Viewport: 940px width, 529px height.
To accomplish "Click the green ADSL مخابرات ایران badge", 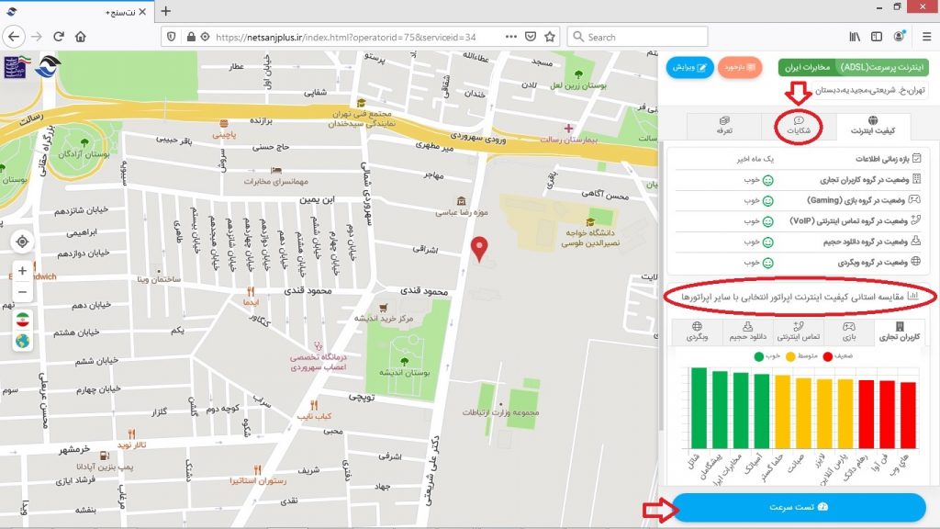I will (853, 67).
